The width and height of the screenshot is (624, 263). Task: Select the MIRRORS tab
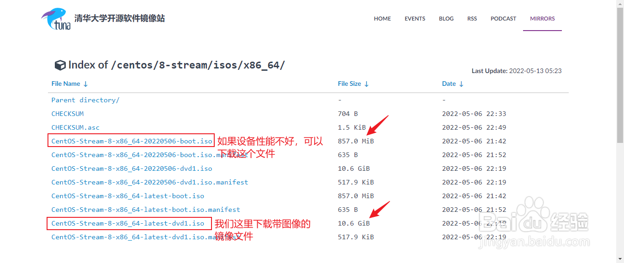click(x=542, y=19)
